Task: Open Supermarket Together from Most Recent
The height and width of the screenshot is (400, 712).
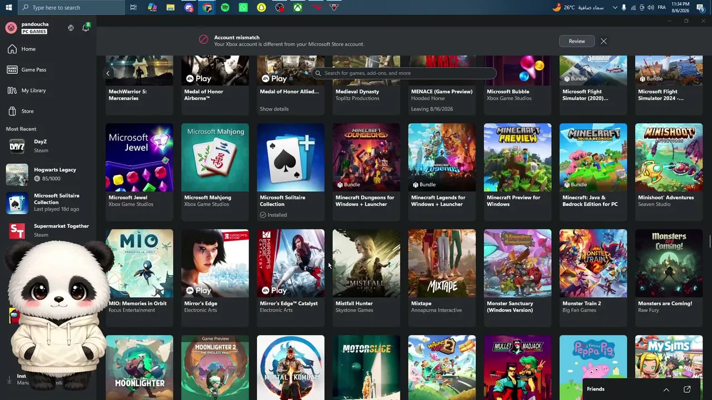Action: (x=48, y=230)
